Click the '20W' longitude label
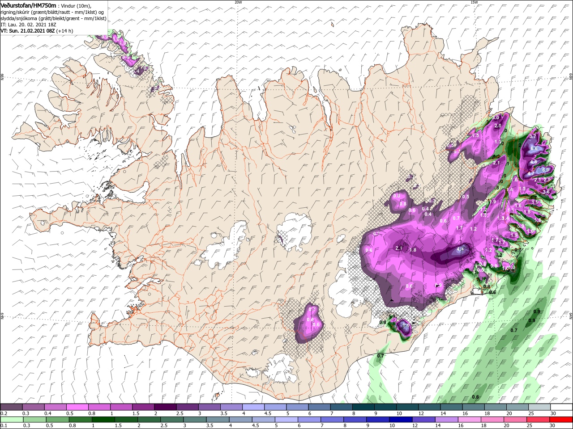Viewport: 573px width, 429px height. coord(238,2)
